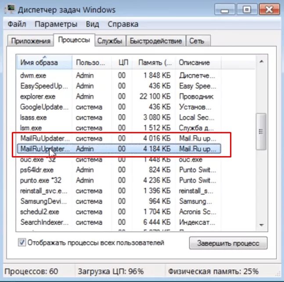Viewport: 284px width, 282px height.
Task: Click the 6 444 КБ memory value
Action: (157, 222)
